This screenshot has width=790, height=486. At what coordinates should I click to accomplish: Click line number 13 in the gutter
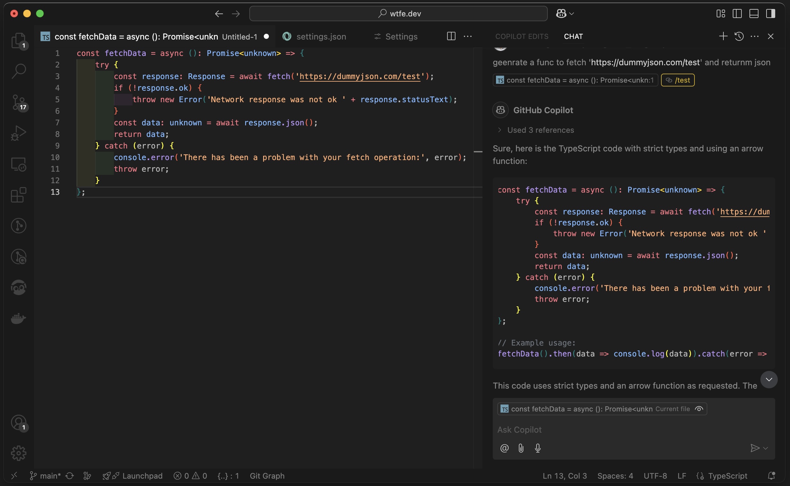[x=55, y=192]
